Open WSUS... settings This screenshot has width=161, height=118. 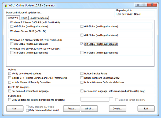[x=89, y=109]
